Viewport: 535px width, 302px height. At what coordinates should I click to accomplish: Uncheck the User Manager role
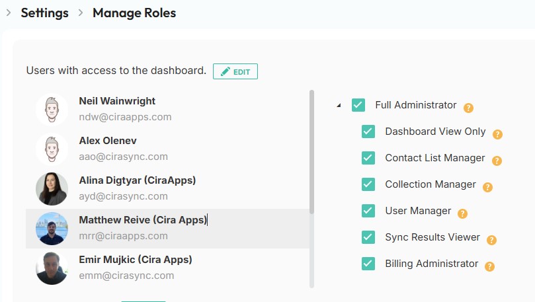(x=368, y=211)
